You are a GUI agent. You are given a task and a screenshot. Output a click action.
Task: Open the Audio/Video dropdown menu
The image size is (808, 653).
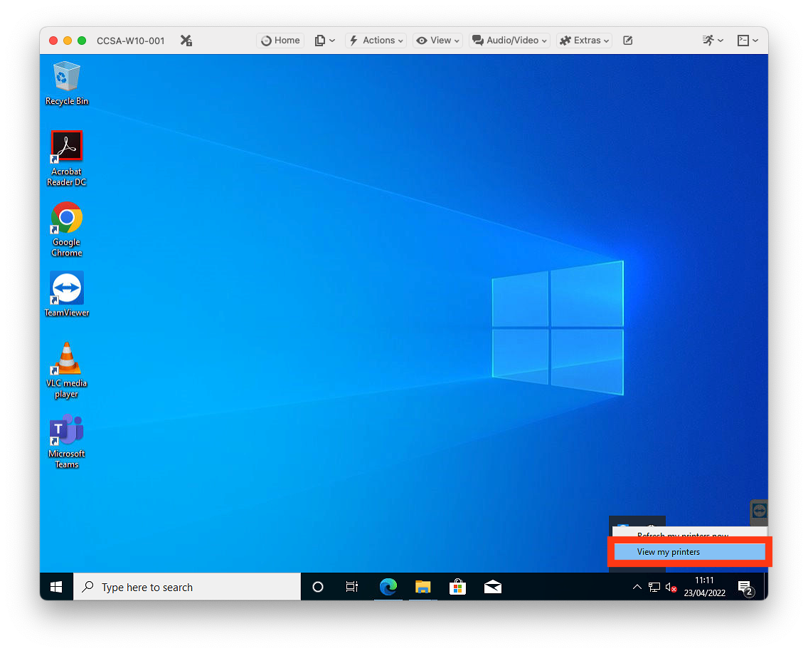(509, 41)
